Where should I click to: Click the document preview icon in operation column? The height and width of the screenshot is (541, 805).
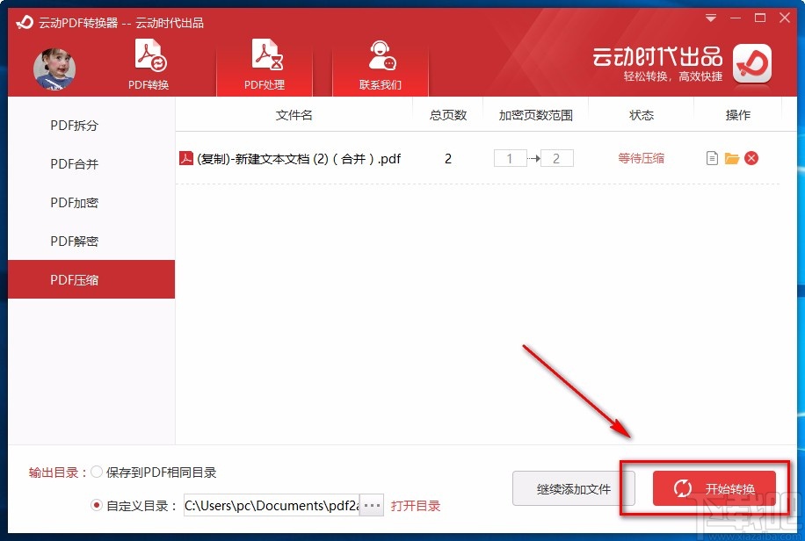point(712,158)
